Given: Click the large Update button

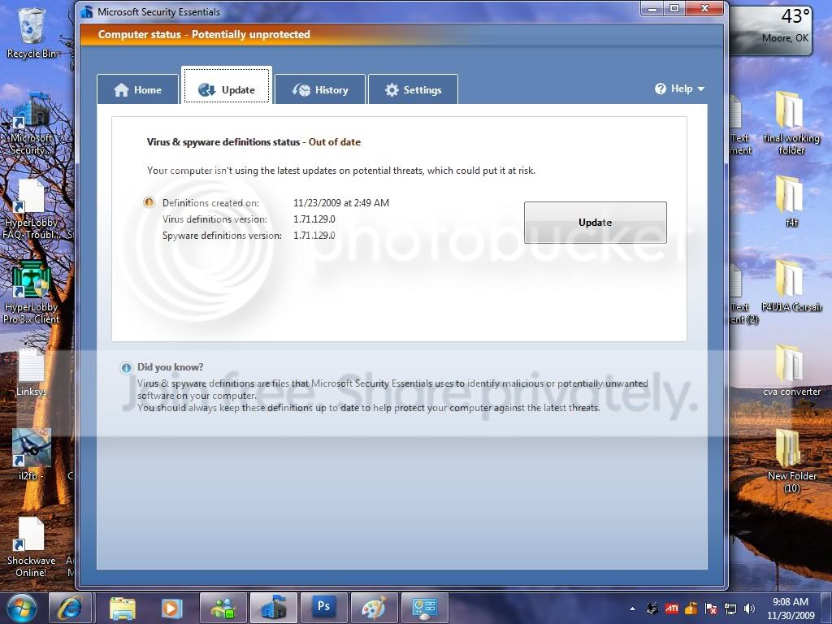Looking at the screenshot, I should point(596,223).
